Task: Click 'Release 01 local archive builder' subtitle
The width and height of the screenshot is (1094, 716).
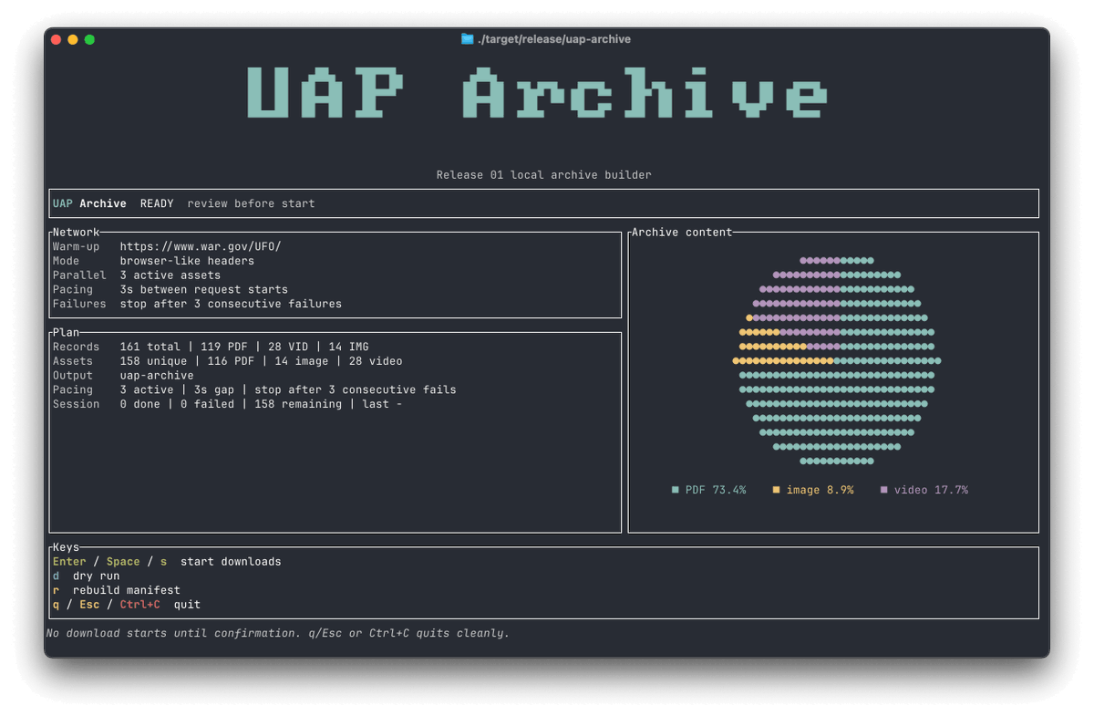Action: pyautogui.click(x=543, y=174)
